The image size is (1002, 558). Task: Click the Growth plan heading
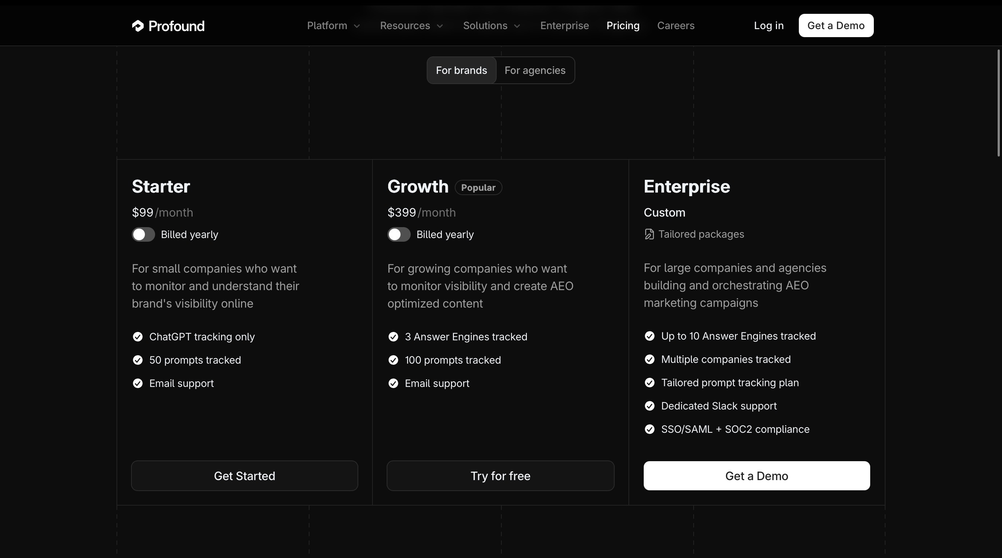(418, 187)
